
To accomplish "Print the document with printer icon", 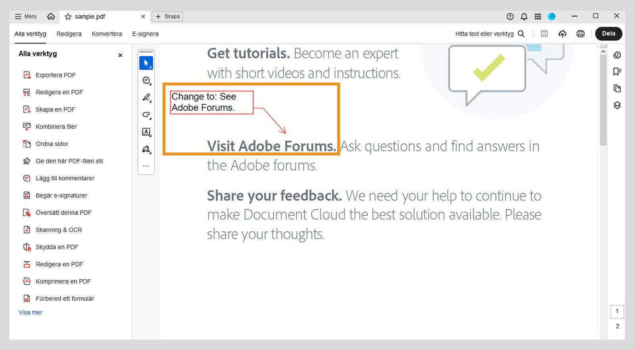I will pos(580,34).
